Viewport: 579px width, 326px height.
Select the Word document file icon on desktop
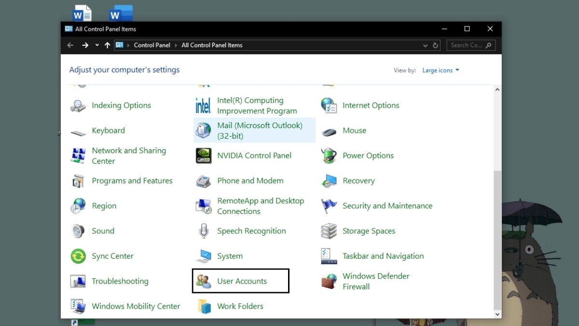point(82,14)
